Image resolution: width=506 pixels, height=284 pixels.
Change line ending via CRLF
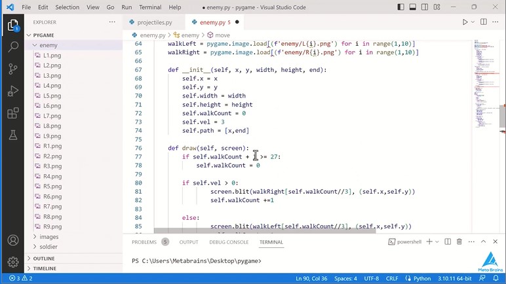[x=392, y=279]
